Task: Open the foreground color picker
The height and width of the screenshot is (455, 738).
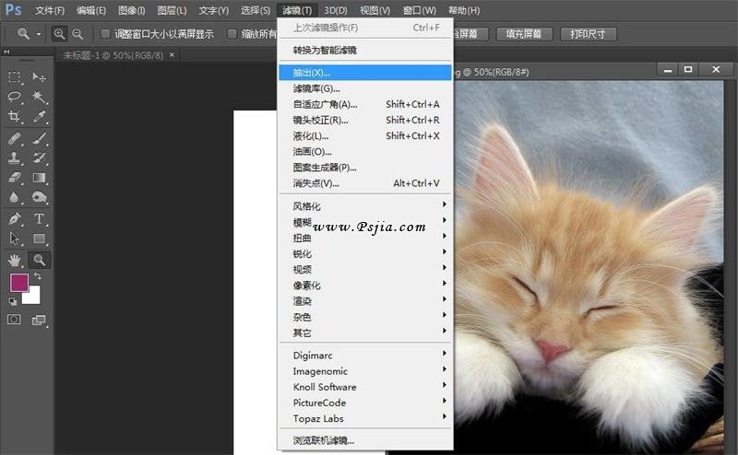Action: point(19,283)
